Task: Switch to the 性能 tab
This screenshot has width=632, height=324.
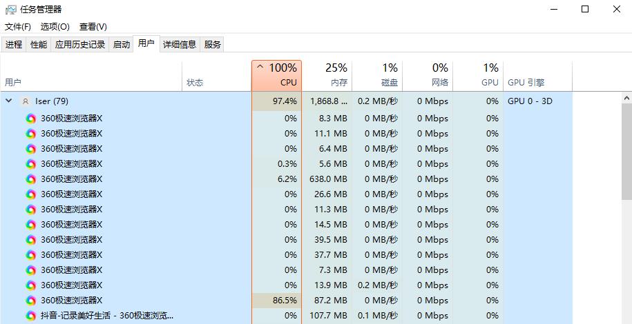Action: 39,45
